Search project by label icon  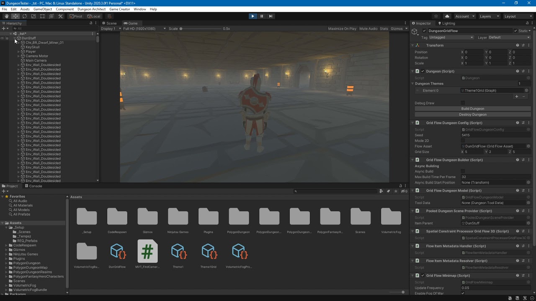[x=388, y=191]
